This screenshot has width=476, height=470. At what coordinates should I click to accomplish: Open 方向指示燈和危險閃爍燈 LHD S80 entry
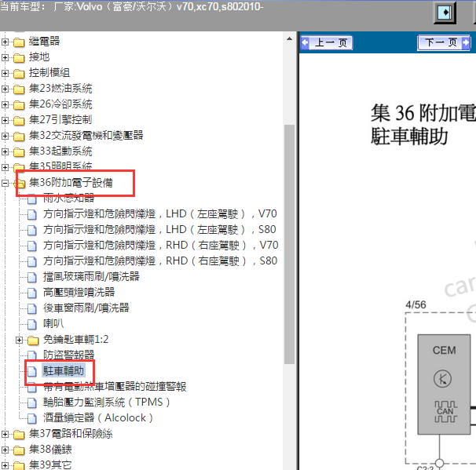point(159,230)
